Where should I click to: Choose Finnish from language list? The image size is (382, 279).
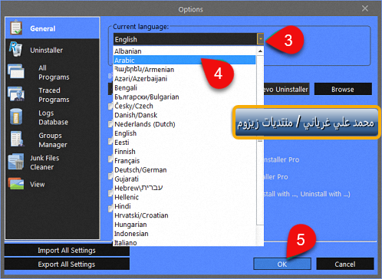click(x=184, y=152)
